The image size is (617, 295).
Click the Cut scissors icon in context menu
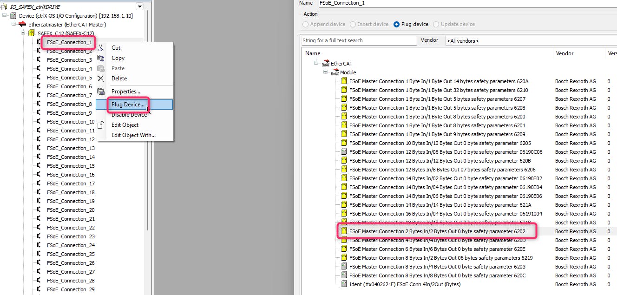pos(100,48)
